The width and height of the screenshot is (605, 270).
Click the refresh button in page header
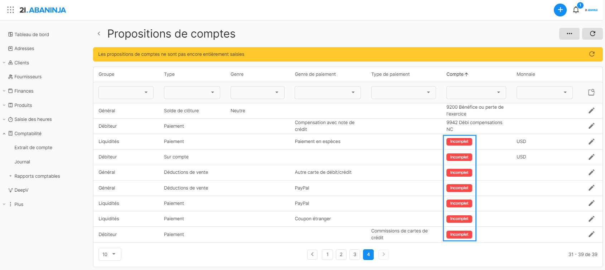[592, 34]
